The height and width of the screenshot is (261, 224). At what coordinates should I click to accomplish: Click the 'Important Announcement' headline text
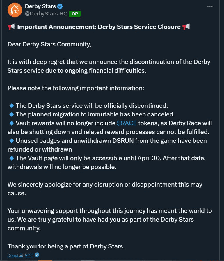click(99, 27)
